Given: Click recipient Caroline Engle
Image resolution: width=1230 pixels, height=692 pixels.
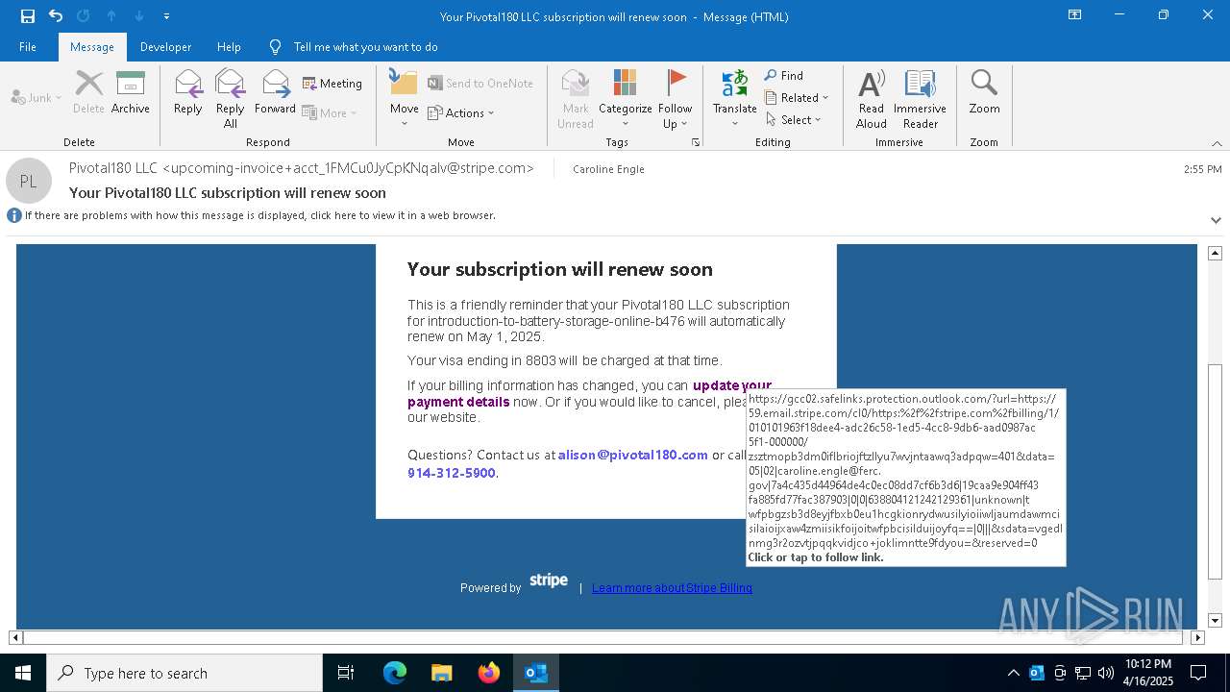Looking at the screenshot, I should click(x=608, y=169).
